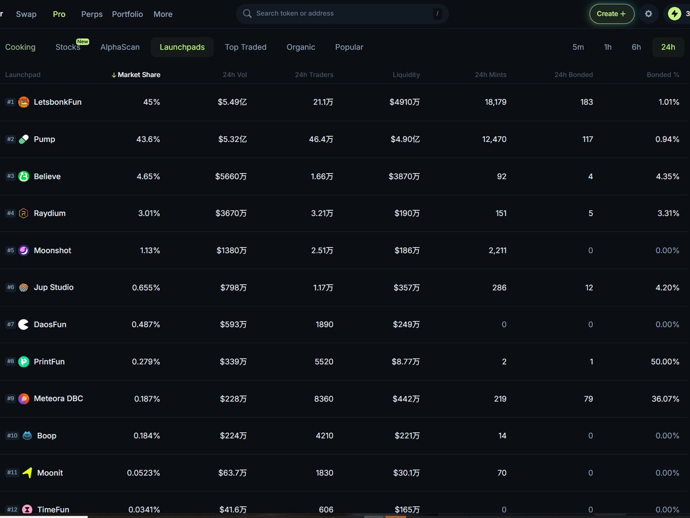Click the #5 rank badge
690x518 pixels.
coord(10,251)
